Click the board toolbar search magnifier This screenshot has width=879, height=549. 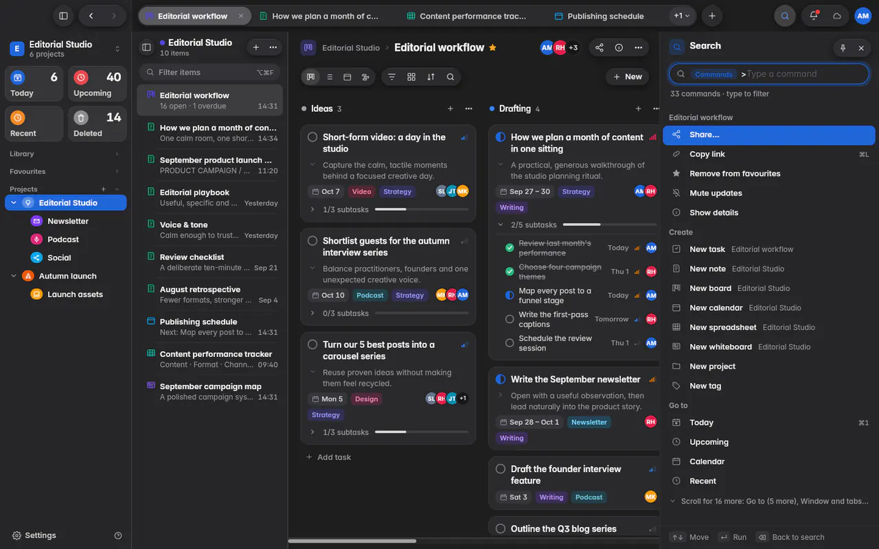click(x=450, y=77)
